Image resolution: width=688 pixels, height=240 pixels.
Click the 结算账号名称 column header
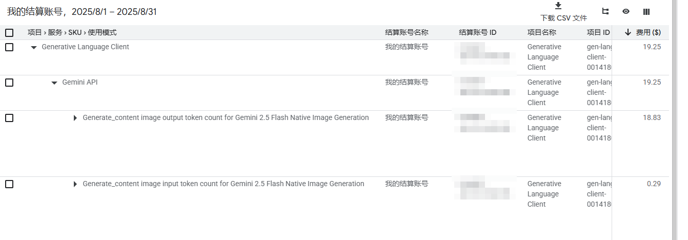(407, 32)
